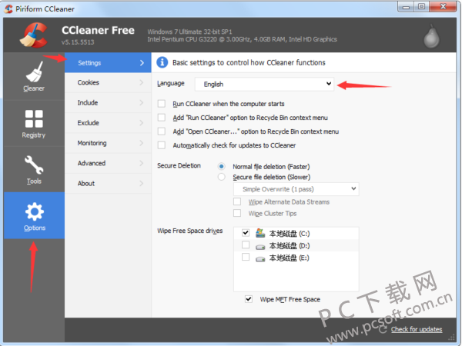The width and height of the screenshot is (462, 346).
Task: Open the Include options tab
Action: [x=108, y=103]
